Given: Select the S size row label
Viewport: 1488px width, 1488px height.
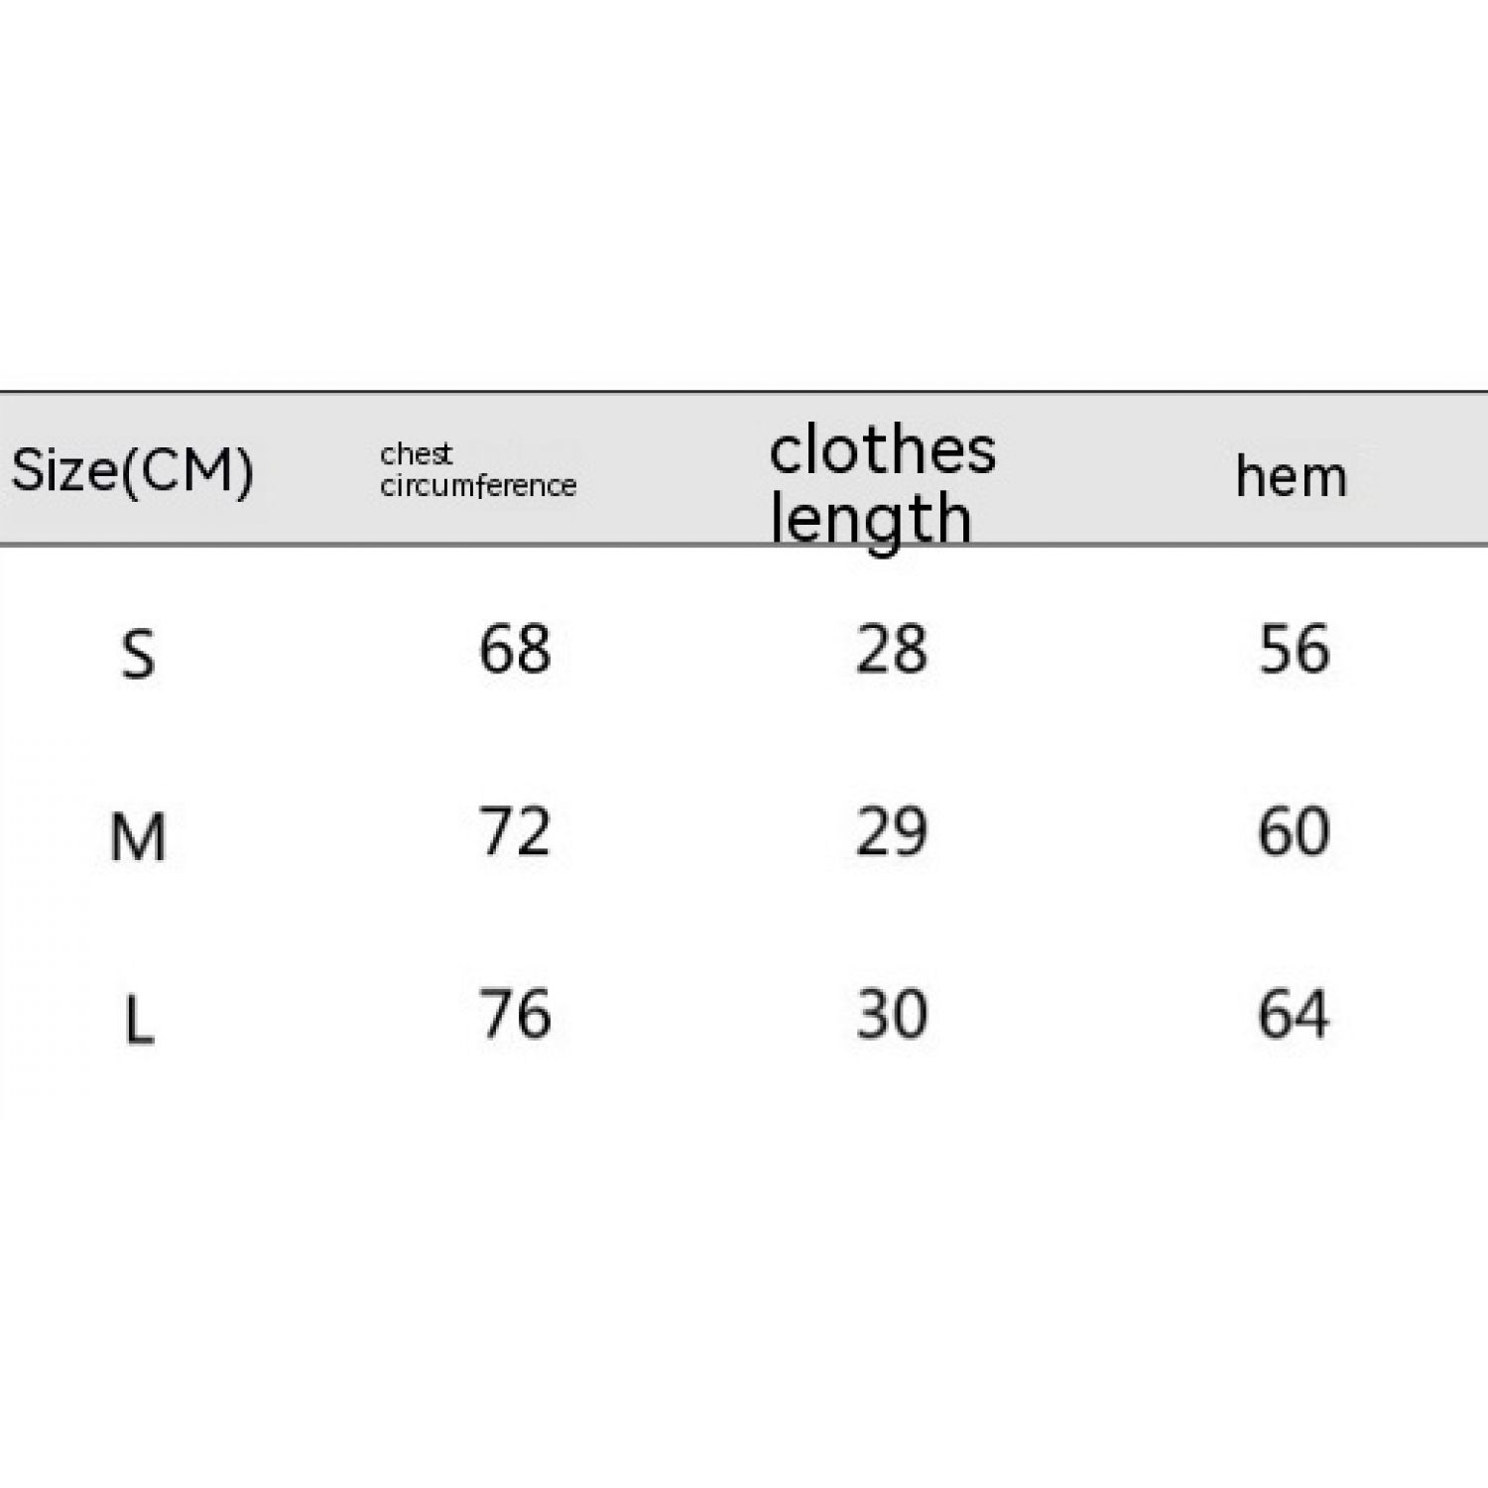Looking at the screenshot, I should pos(138,655).
